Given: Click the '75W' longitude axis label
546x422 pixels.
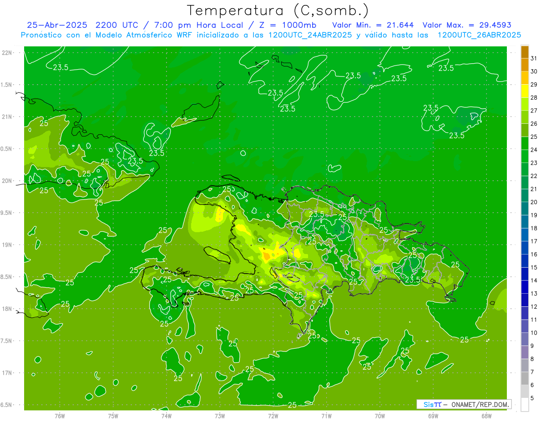Looking at the screenshot, I should [x=113, y=416].
